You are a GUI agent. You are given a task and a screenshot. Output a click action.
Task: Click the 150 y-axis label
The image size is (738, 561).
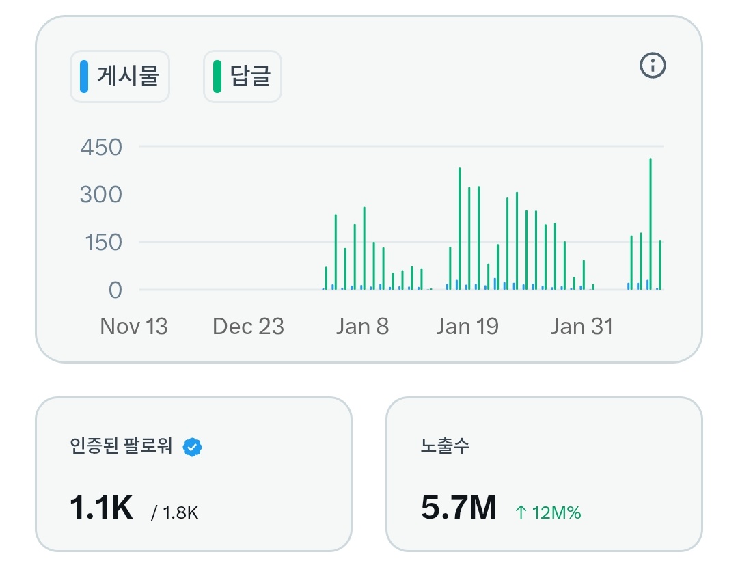pos(103,243)
